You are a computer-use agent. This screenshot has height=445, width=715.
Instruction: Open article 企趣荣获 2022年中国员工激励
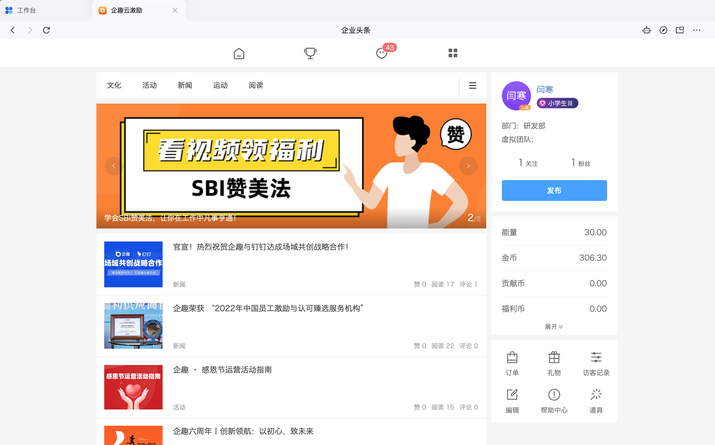point(268,308)
